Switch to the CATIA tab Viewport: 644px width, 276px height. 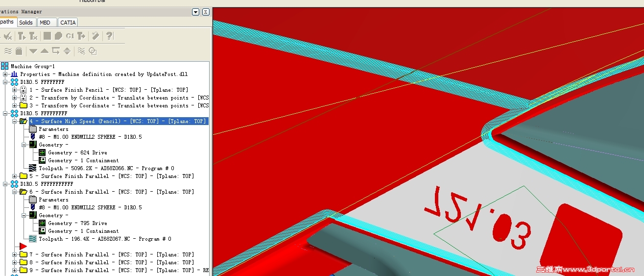point(68,22)
